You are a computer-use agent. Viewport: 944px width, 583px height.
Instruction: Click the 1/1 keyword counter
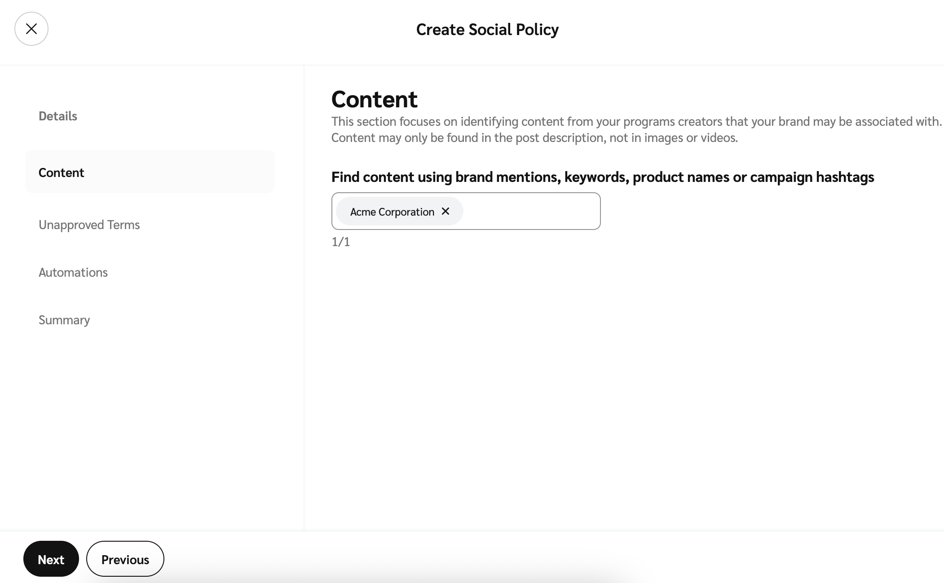pos(340,242)
